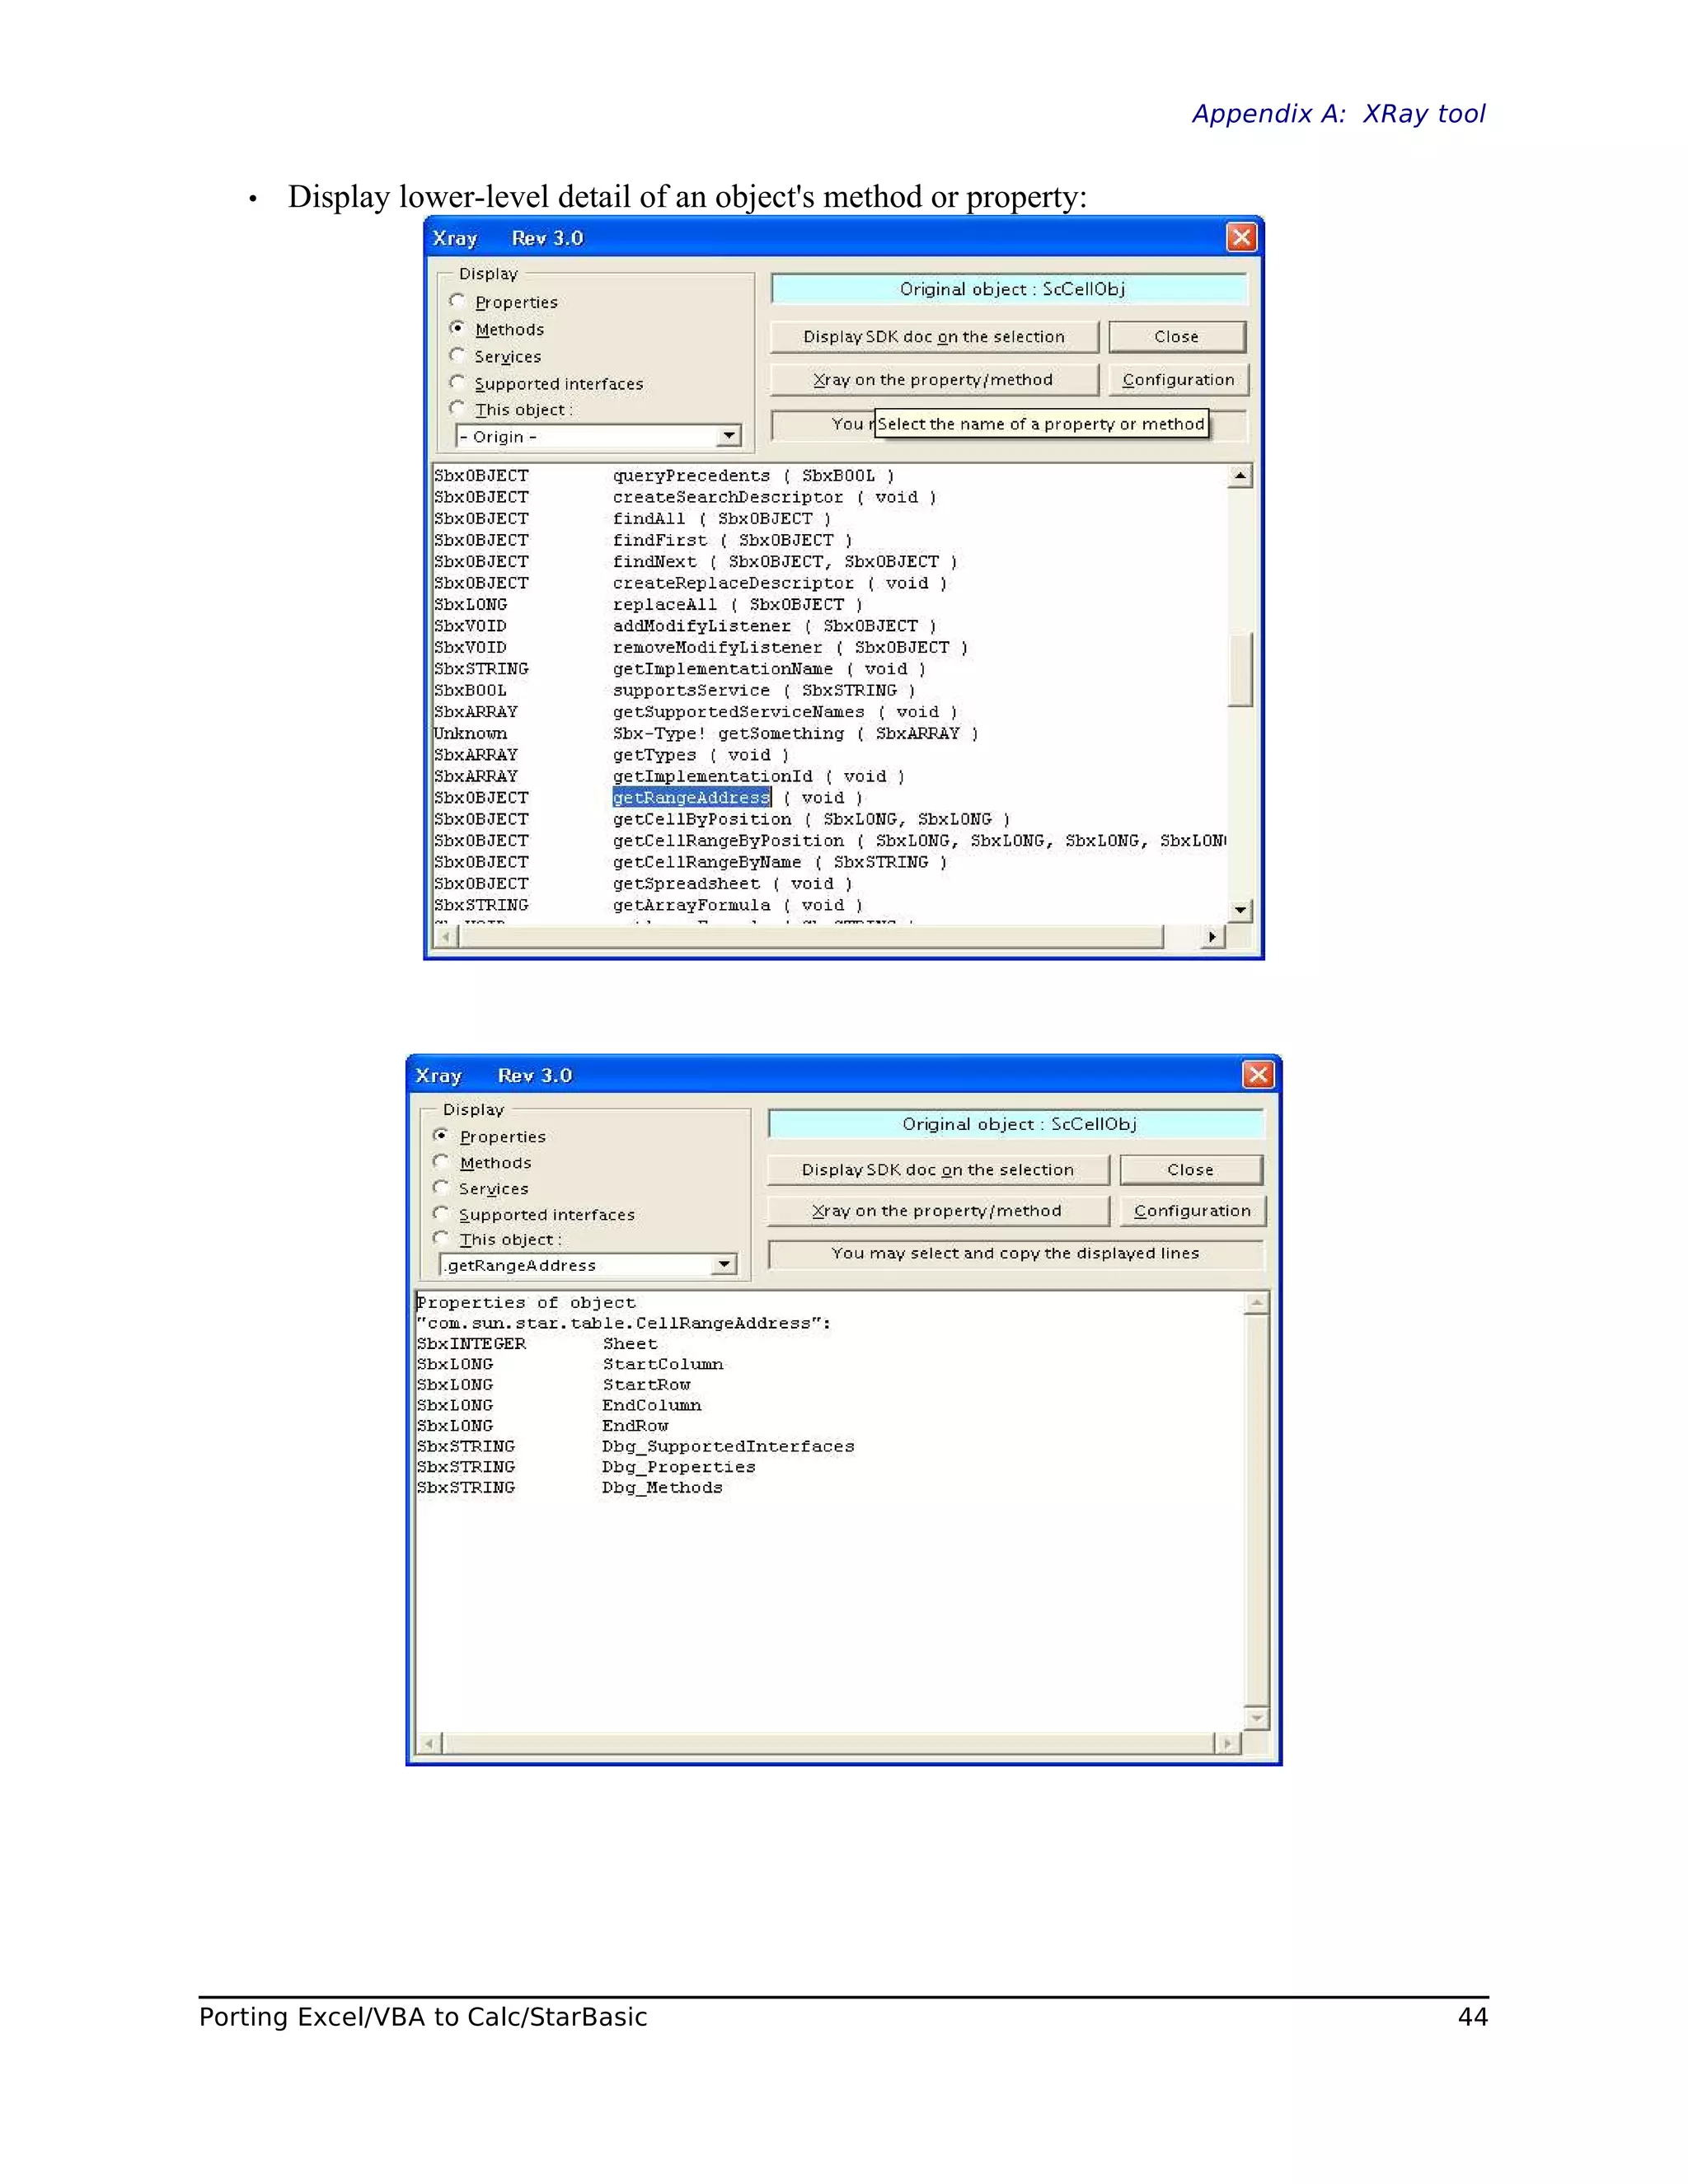Screen dimensions: 1688x2184
Task: Select This object radio in upper Xray window
Action: point(458,408)
